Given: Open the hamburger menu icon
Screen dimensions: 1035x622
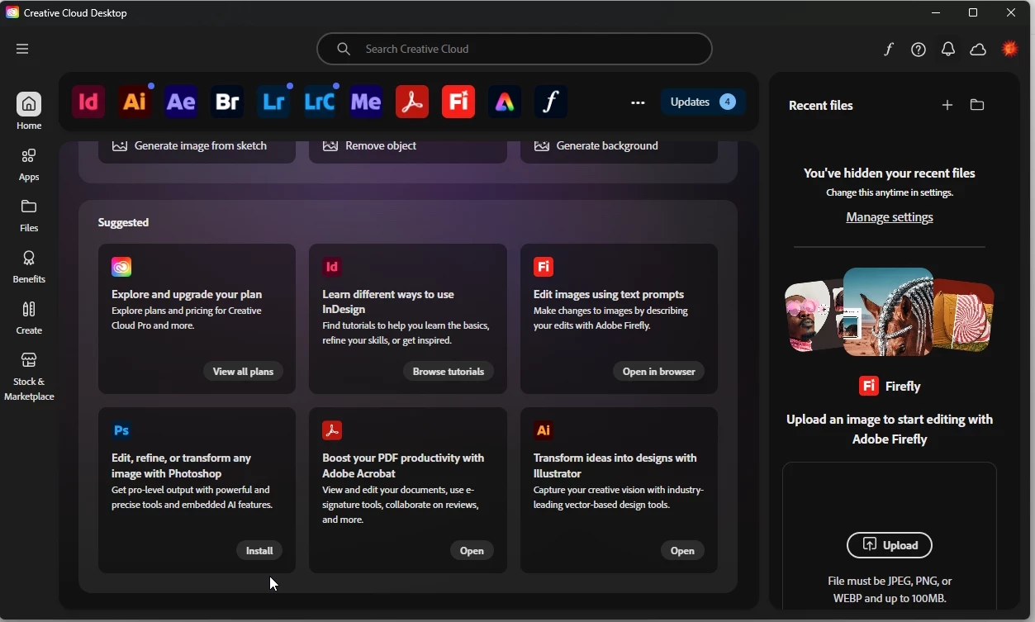Looking at the screenshot, I should coord(22,49).
